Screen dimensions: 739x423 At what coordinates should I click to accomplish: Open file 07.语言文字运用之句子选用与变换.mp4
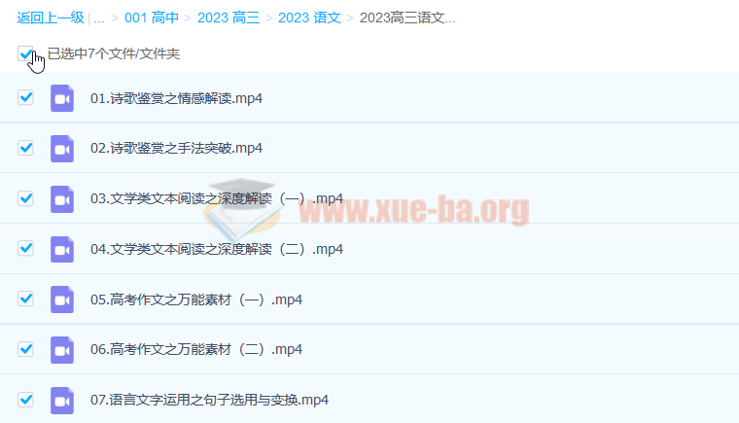[x=209, y=400]
